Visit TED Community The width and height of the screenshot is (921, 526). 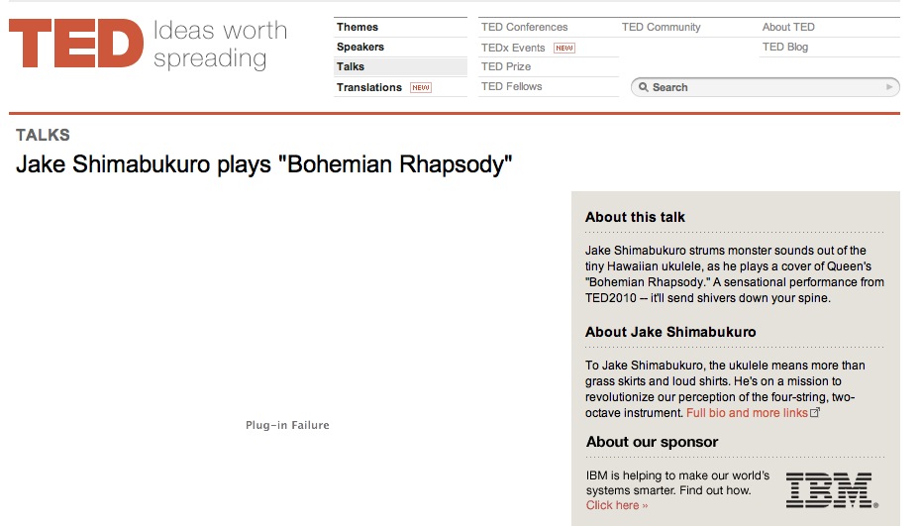pos(661,27)
